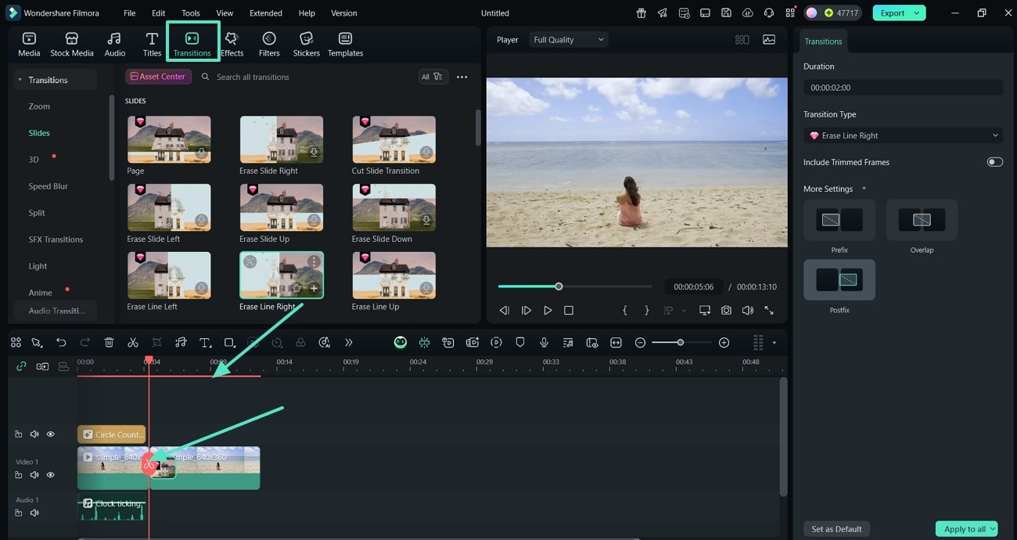Open the Stock Media tab
The height and width of the screenshot is (540, 1017).
click(x=72, y=45)
